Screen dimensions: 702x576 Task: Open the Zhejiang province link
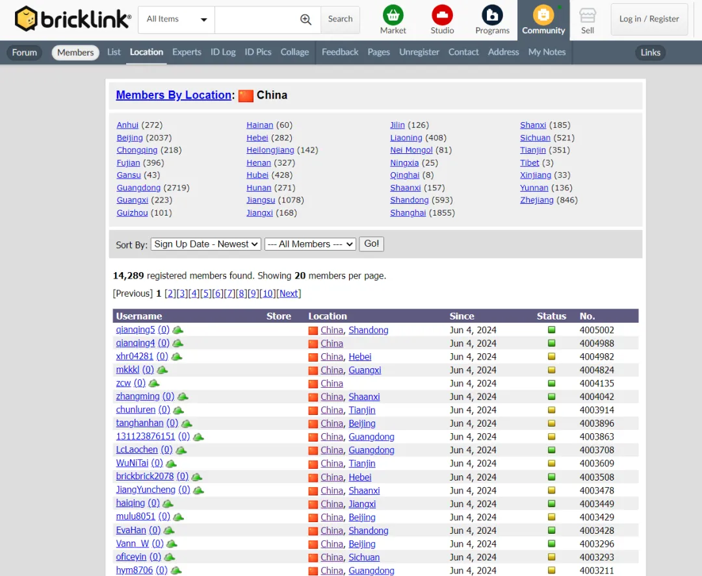click(537, 201)
